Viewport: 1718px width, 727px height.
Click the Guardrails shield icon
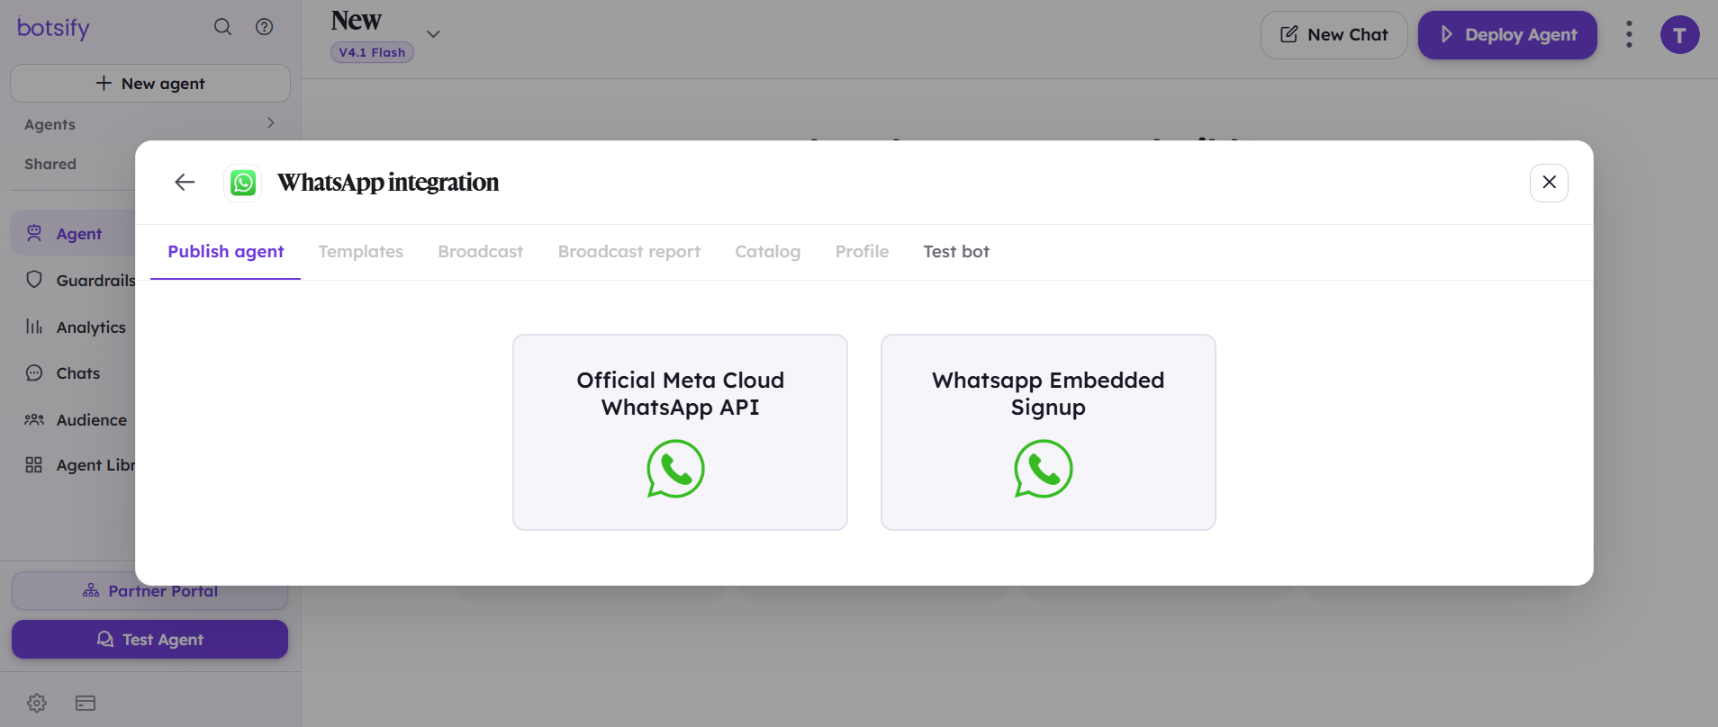[34, 280]
